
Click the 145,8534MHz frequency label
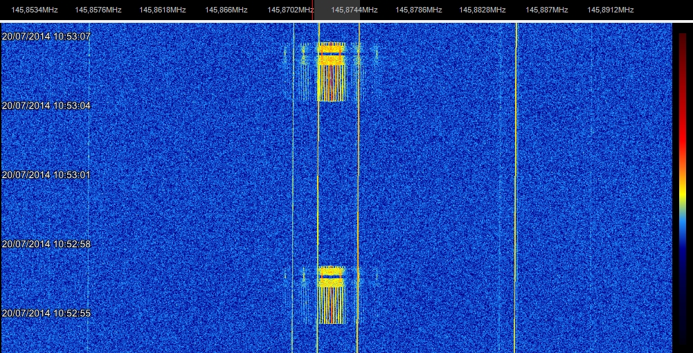click(x=35, y=10)
